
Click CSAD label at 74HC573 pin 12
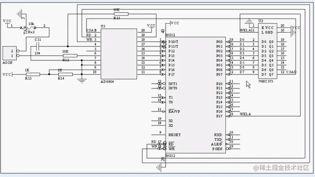(291, 72)
